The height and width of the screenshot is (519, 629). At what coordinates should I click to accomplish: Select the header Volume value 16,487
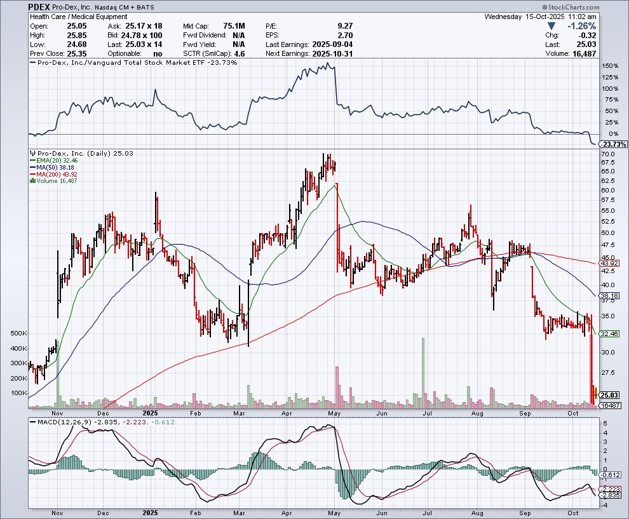click(x=583, y=54)
